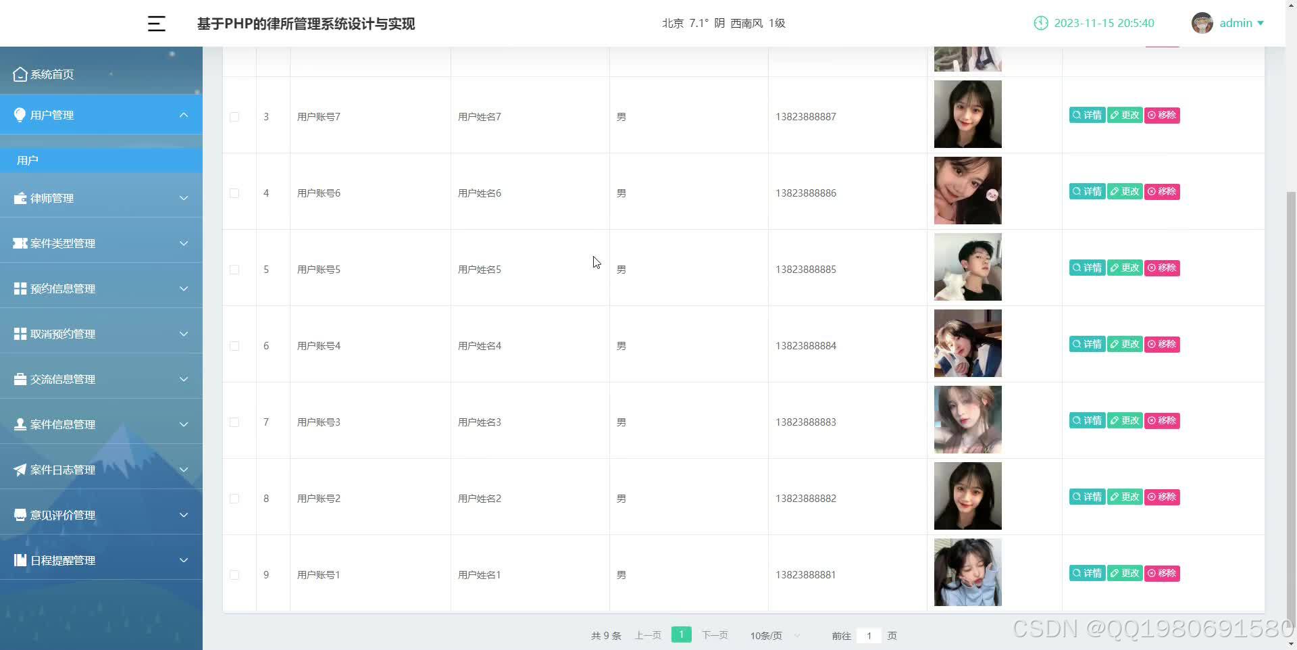Expand the 案件类型管理 chevron
The height and width of the screenshot is (650, 1297).
pos(184,243)
